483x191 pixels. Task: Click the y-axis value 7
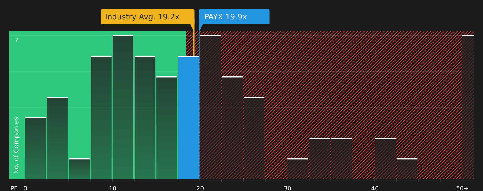tap(16, 41)
